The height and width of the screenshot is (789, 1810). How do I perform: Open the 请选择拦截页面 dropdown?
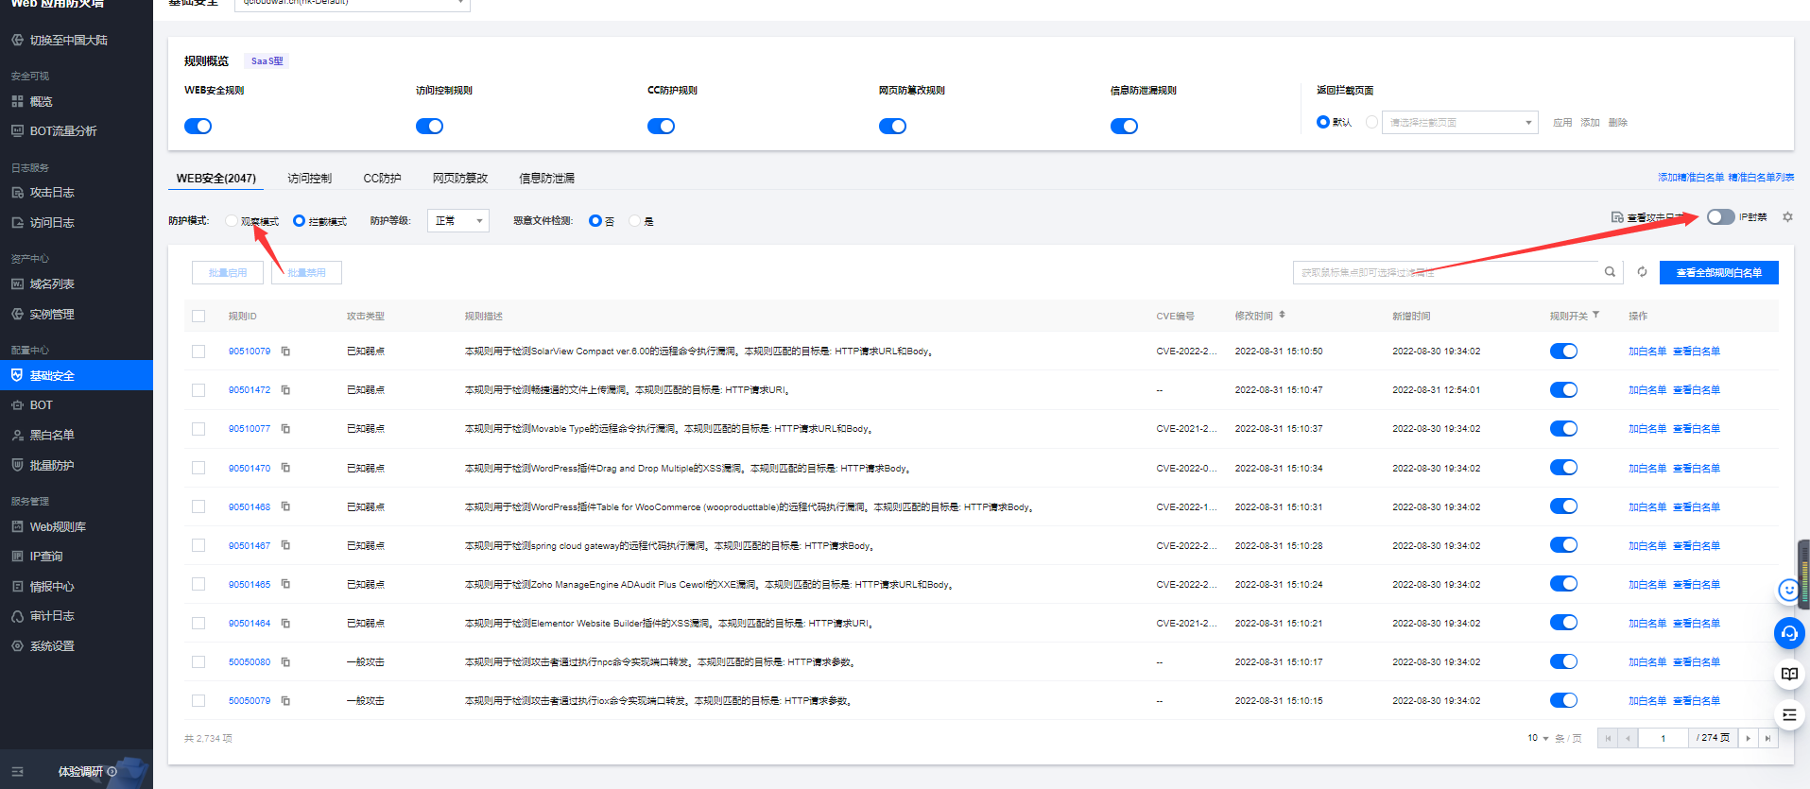pyautogui.click(x=1460, y=123)
